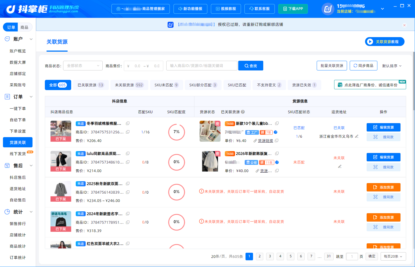
Task: Click 下载APP button
Action: point(293,9)
